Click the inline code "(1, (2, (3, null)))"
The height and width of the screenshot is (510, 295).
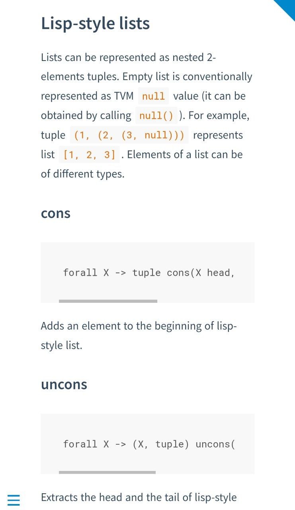pos(129,135)
